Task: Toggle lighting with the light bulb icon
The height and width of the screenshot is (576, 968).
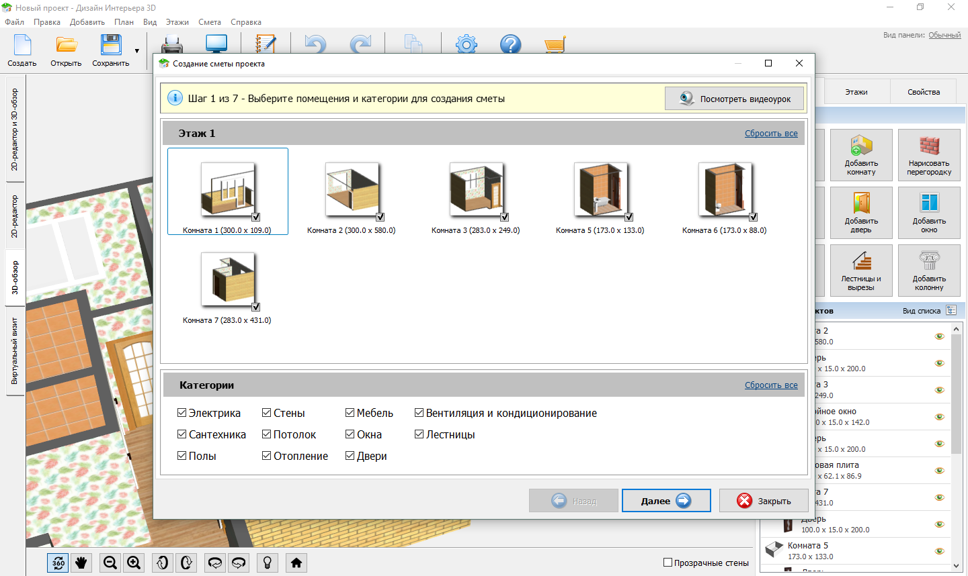Action: [x=268, y=563]
